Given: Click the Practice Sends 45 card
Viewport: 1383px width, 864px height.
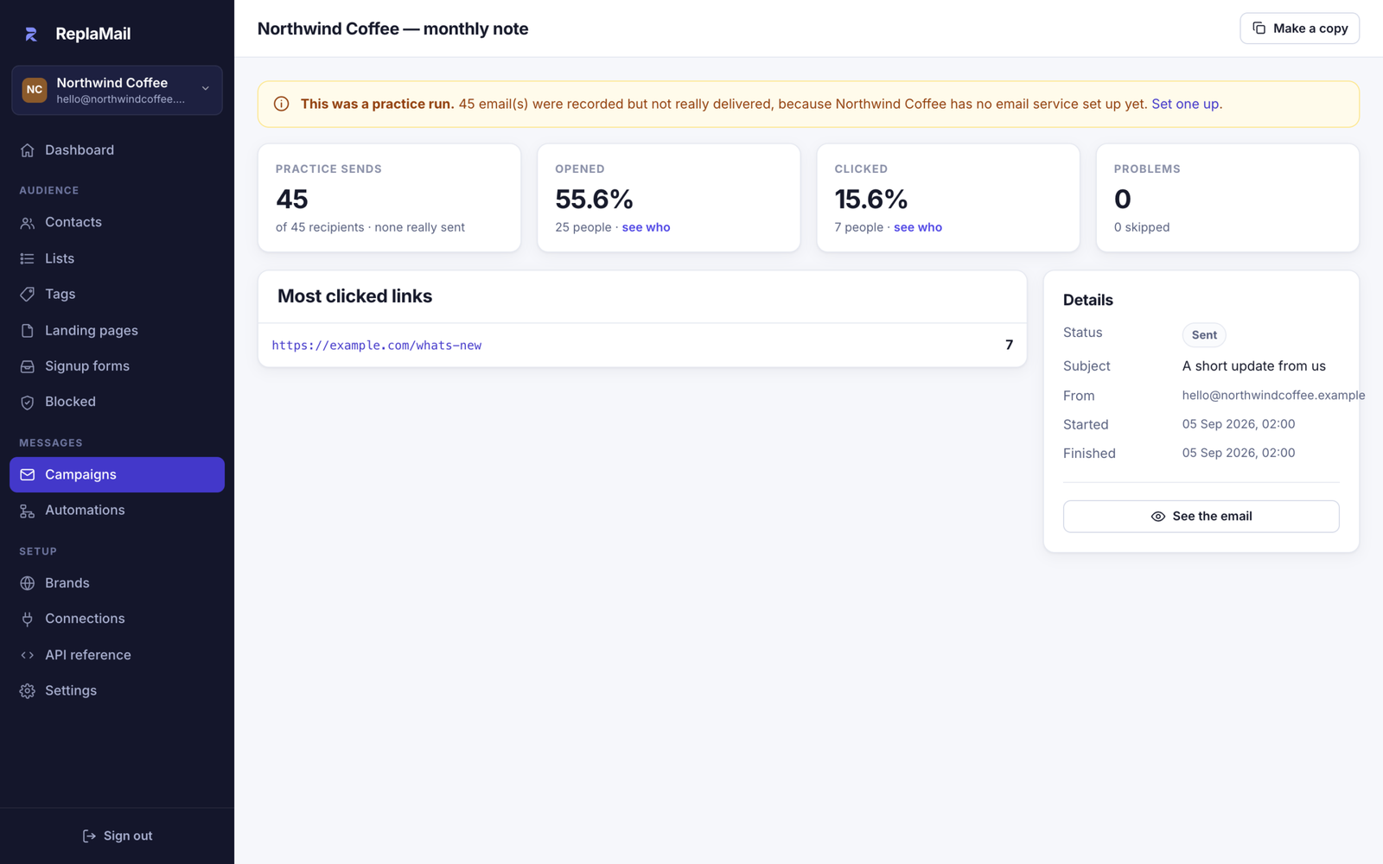Looking at the screenshot, I should 389,198.
